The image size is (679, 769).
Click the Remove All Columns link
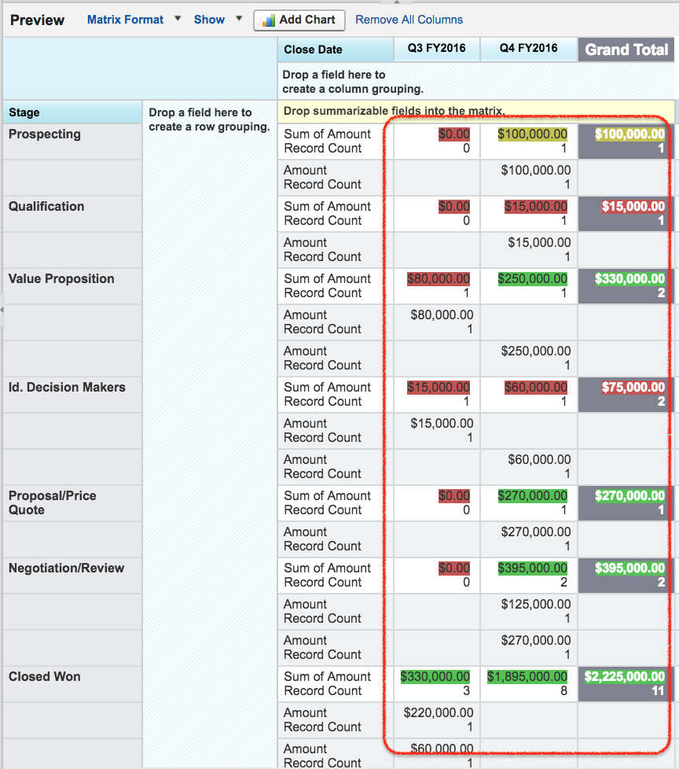[x=409, y=20]
